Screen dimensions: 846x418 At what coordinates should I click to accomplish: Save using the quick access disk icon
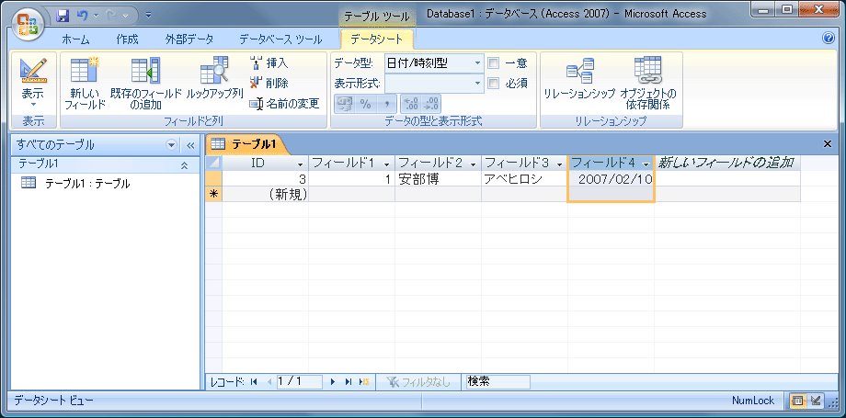tap(63, 16)
